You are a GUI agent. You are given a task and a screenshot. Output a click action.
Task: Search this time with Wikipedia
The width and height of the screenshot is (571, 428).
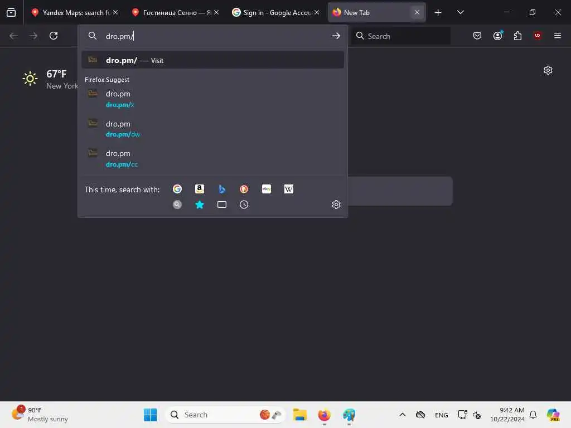click(288, 189)
